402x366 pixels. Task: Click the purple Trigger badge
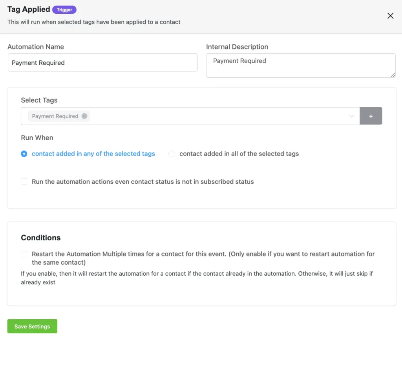64,10
